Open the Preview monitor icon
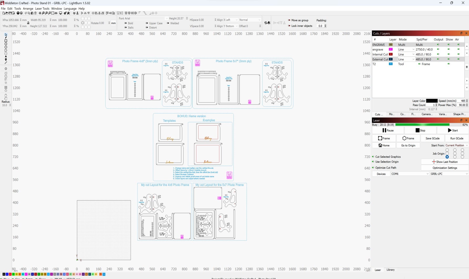This screenshot has width=469, height=279. [x=61, y=13]
